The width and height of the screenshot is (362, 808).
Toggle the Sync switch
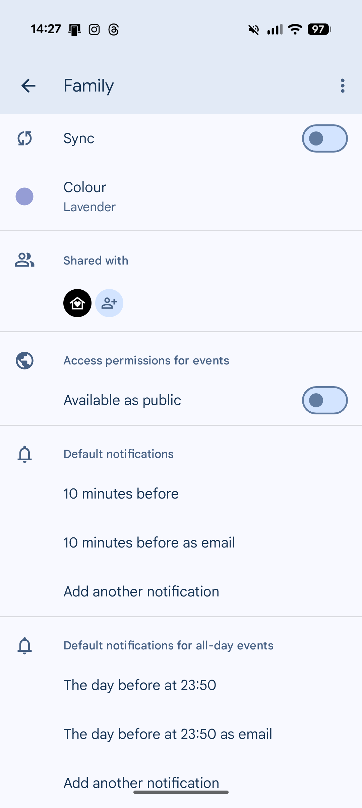point(324,138)
